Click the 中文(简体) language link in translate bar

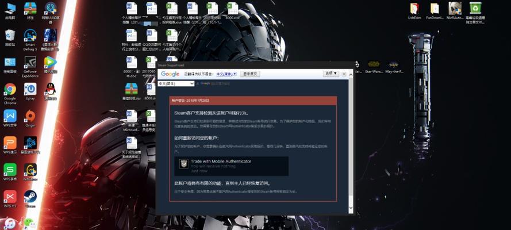(x=224, y=74)
